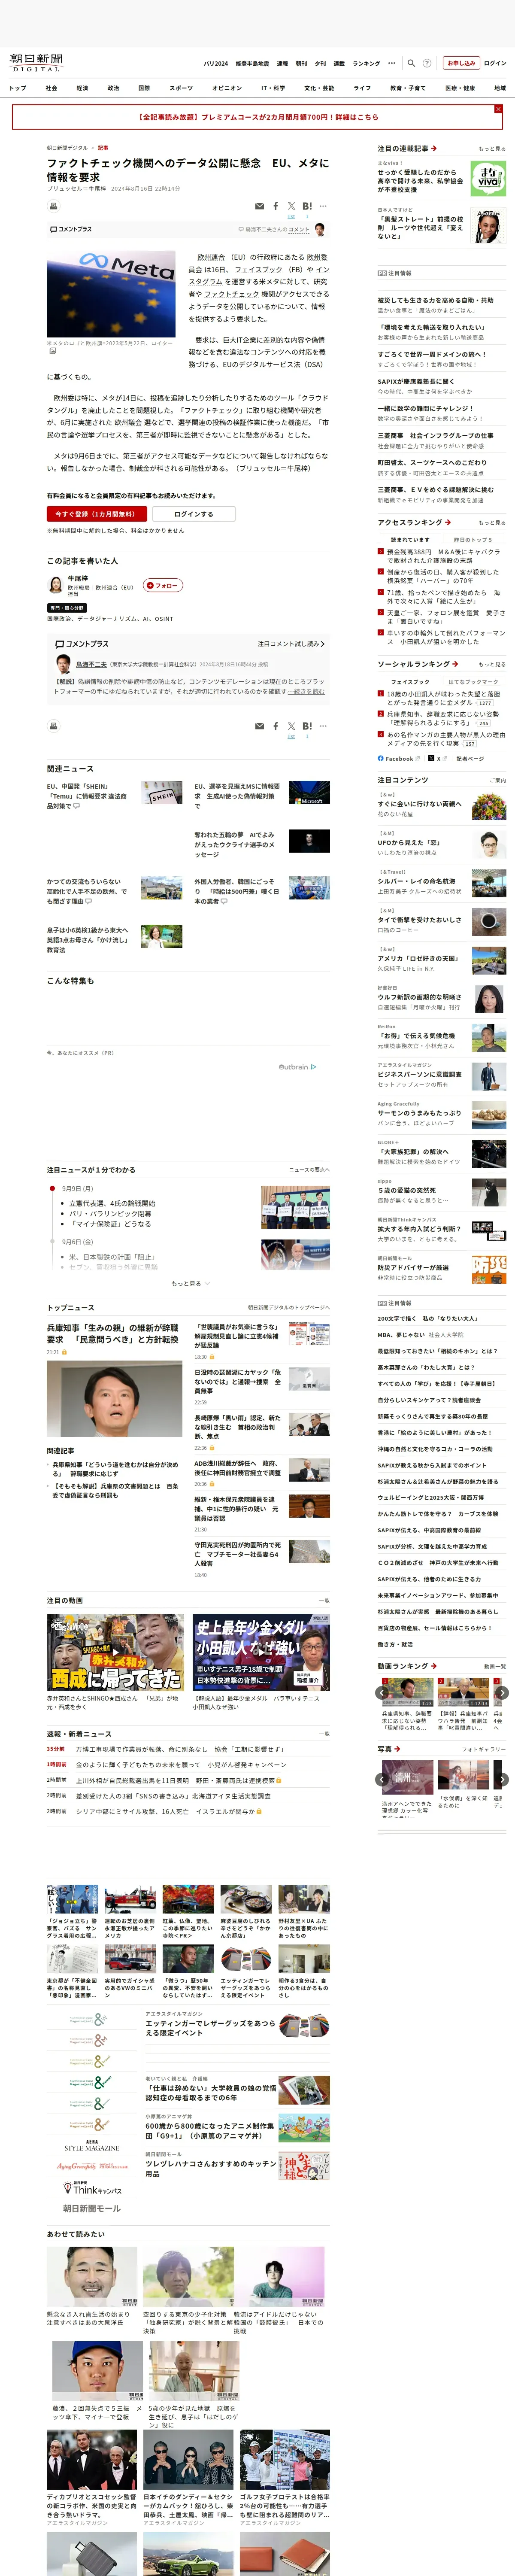Open the header more-options ellipsis icon
The height and width of the screenshot is (2576, 515).
pos(392,63)
